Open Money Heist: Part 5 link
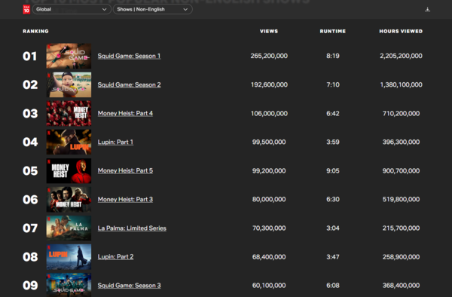This screenshot has width=452, height=297. click(125, 170)
